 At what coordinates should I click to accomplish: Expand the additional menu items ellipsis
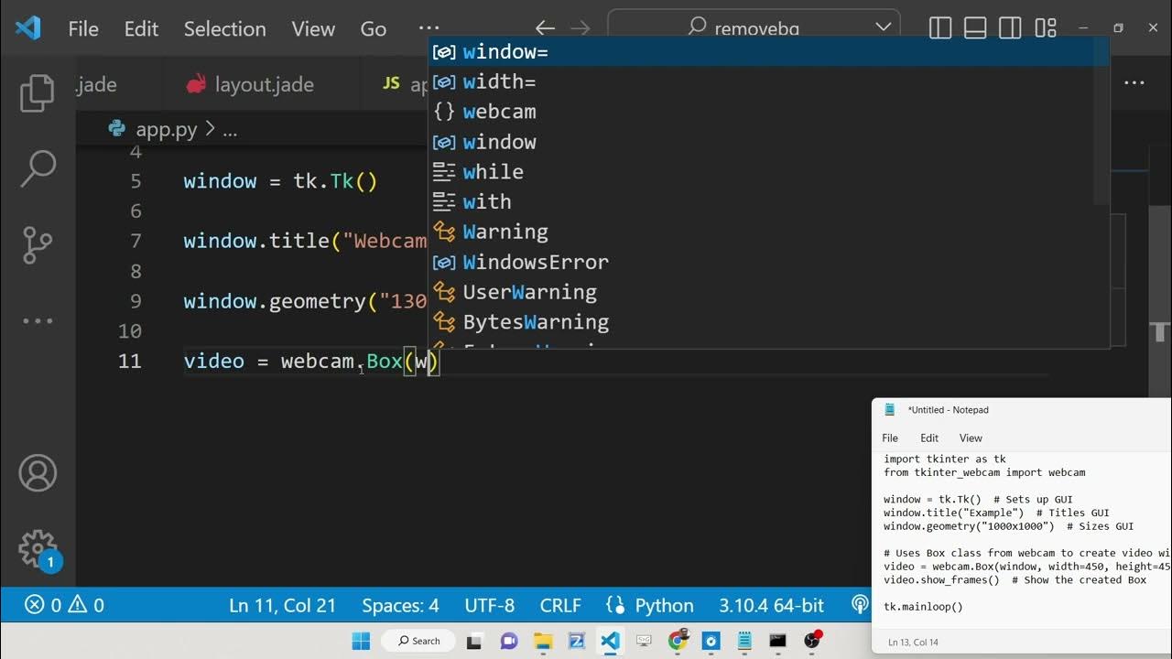[x=429, y=28]
